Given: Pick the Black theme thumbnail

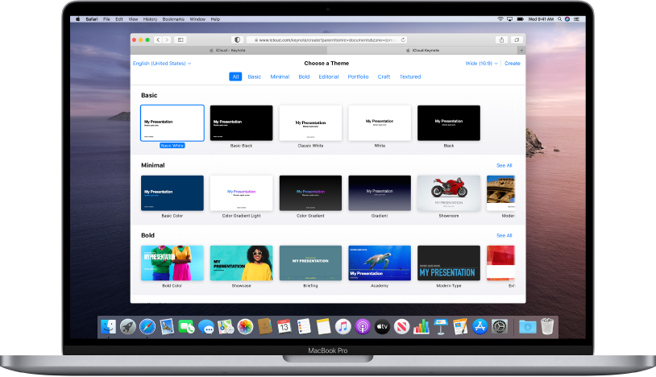Looking at the screenshot, I should tap(449, 123).
